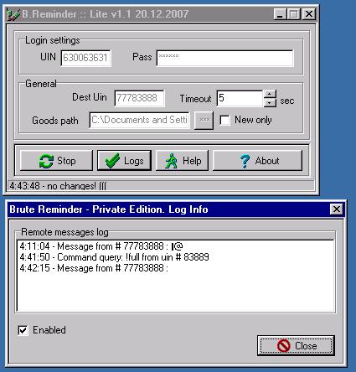Select log line '4:41:50 - Command query: !full'

(x=114, y=257)
